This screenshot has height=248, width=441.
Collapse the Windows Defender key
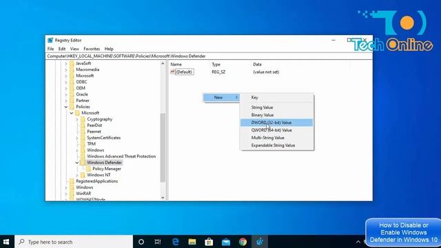tap(77, 163)
